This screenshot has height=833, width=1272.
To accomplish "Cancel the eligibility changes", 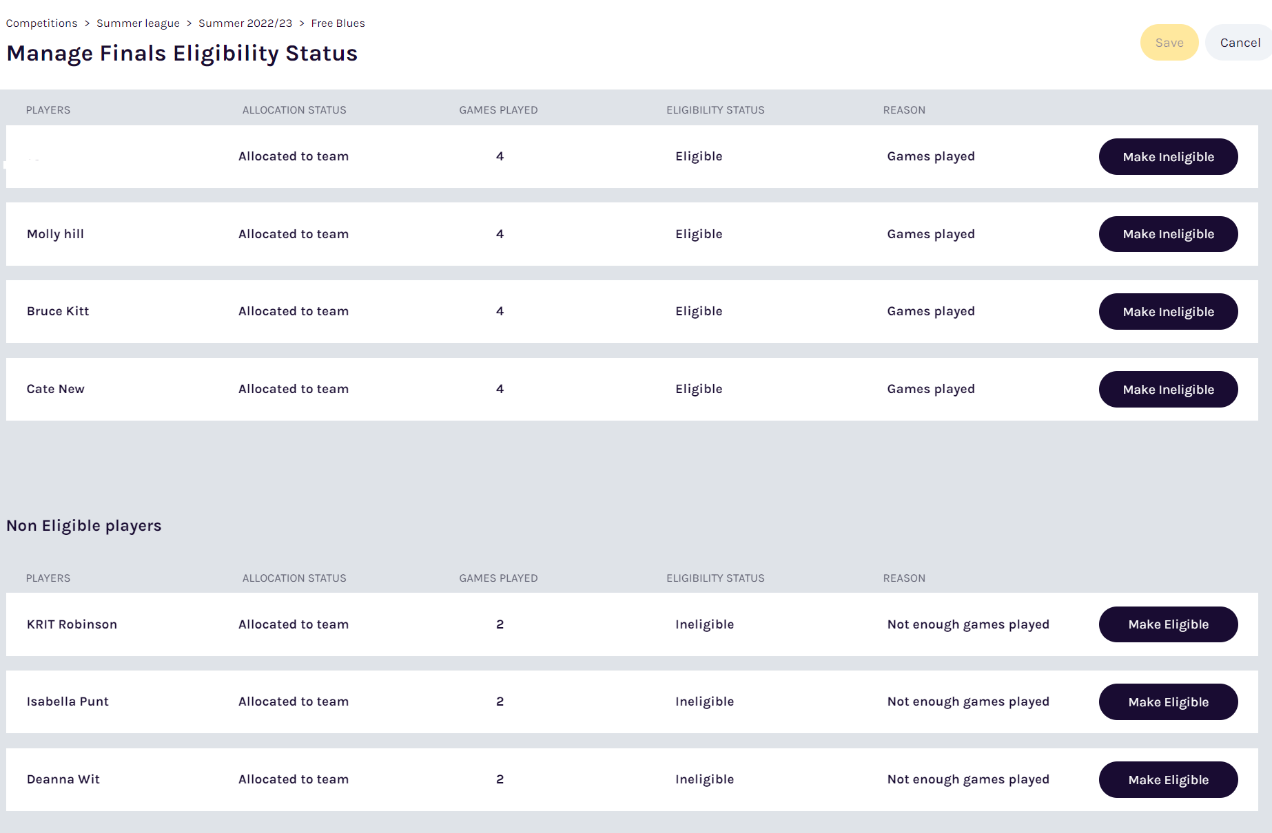I will (x=1240, y=43).
